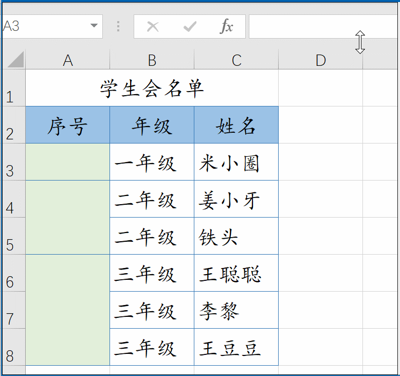The height and width of the screenshot is (376, 400).
Task: Select row 7 header
Action: 13,310
